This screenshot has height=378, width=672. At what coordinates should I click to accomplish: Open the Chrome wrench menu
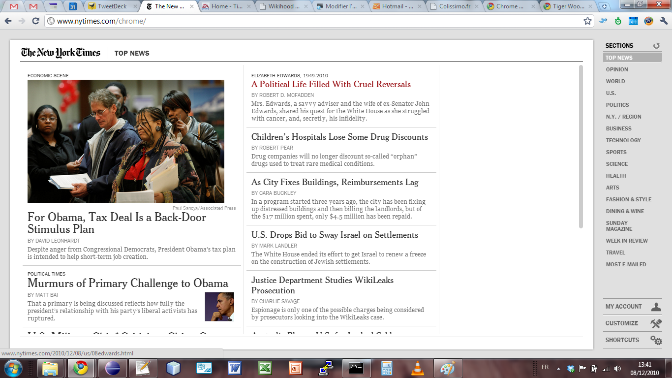664,21
